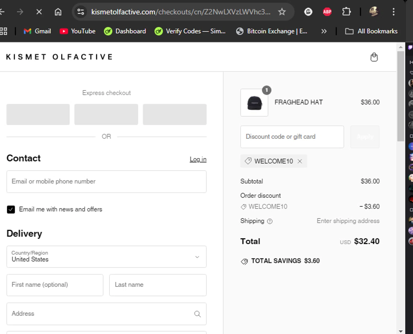
Task: Click the shipping help question-mark icon
Action: [270, 221]
